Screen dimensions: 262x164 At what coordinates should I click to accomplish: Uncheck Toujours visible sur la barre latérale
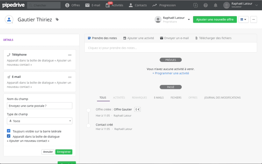click(9, 131)
